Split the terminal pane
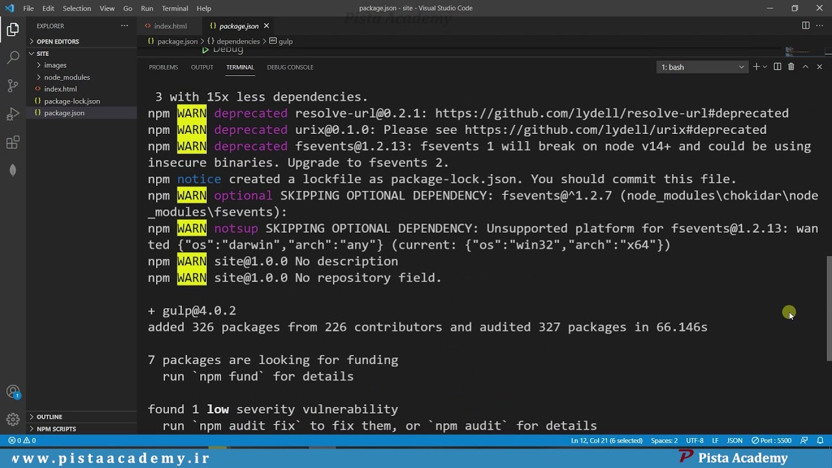This screenshot has height=468, width=832. pos(777,67)
